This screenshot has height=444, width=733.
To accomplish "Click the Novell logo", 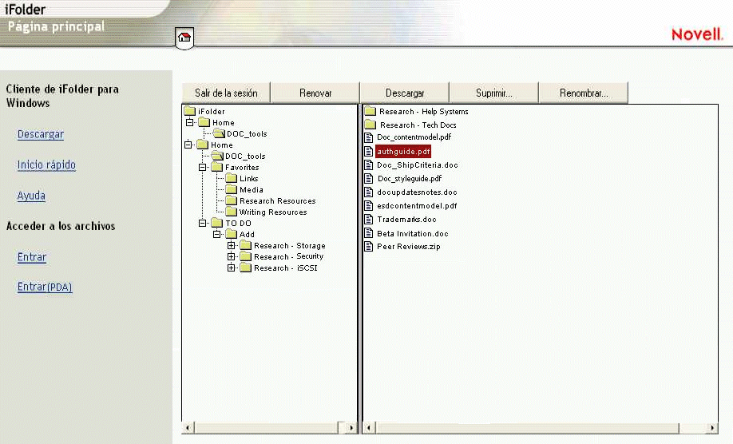I will [x=697, y=34].
